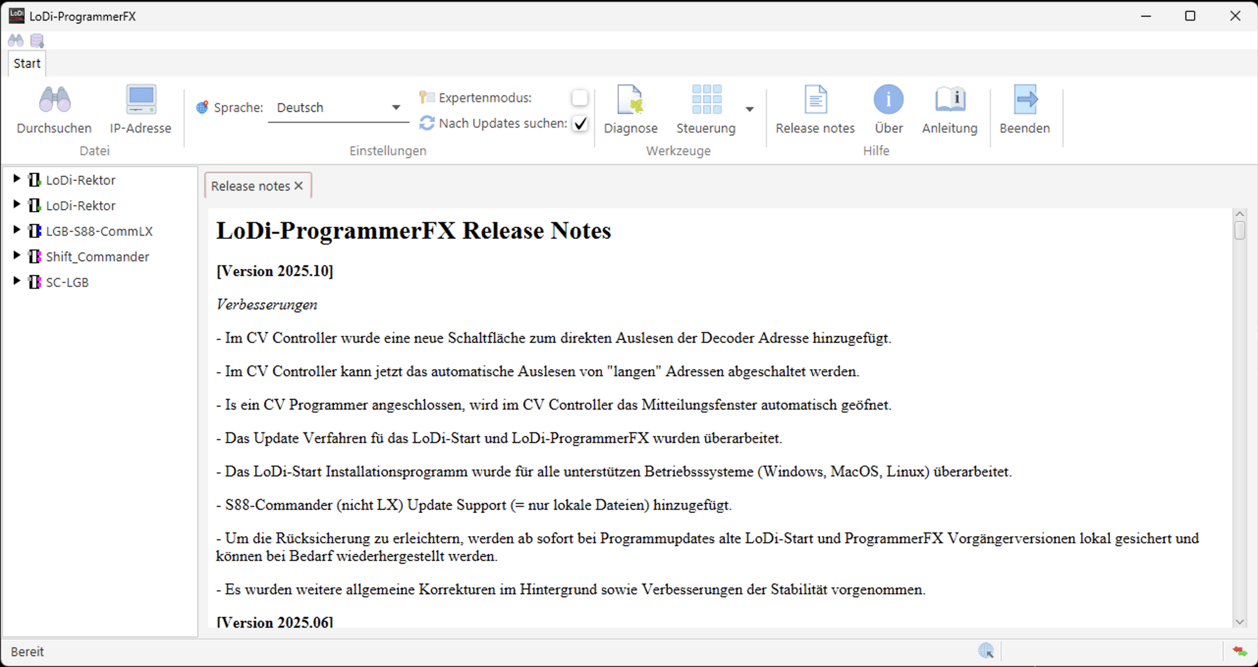Click the quick-access device icon beside binoculars
Viewport: 1258px width, 667px height.
tap(37, 41)
